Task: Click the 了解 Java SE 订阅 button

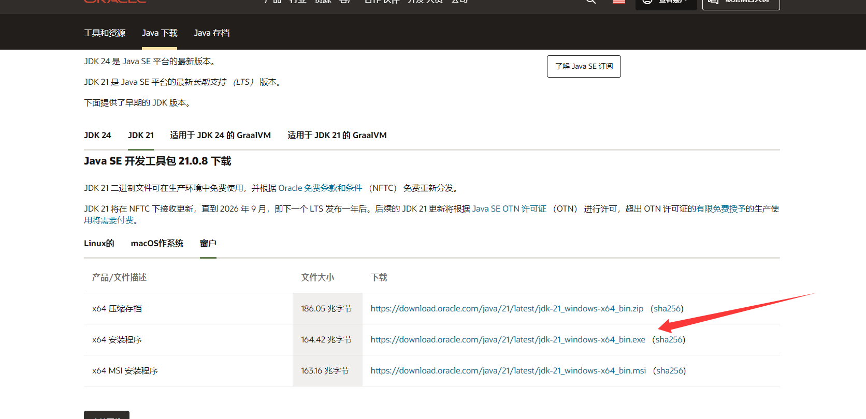Action: [584, 66]
